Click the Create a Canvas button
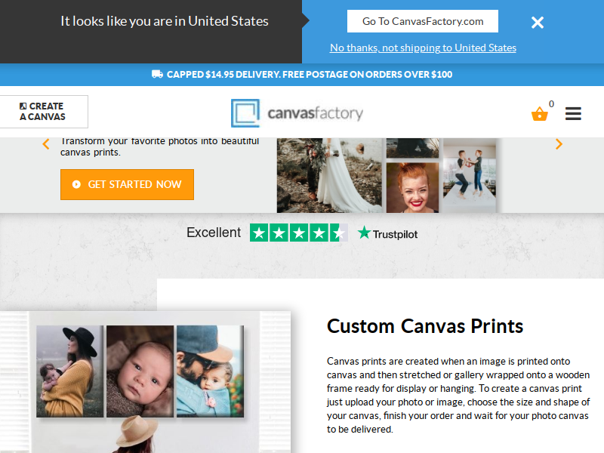This screenshot has height=453, width=604. (x=44, y=112)
